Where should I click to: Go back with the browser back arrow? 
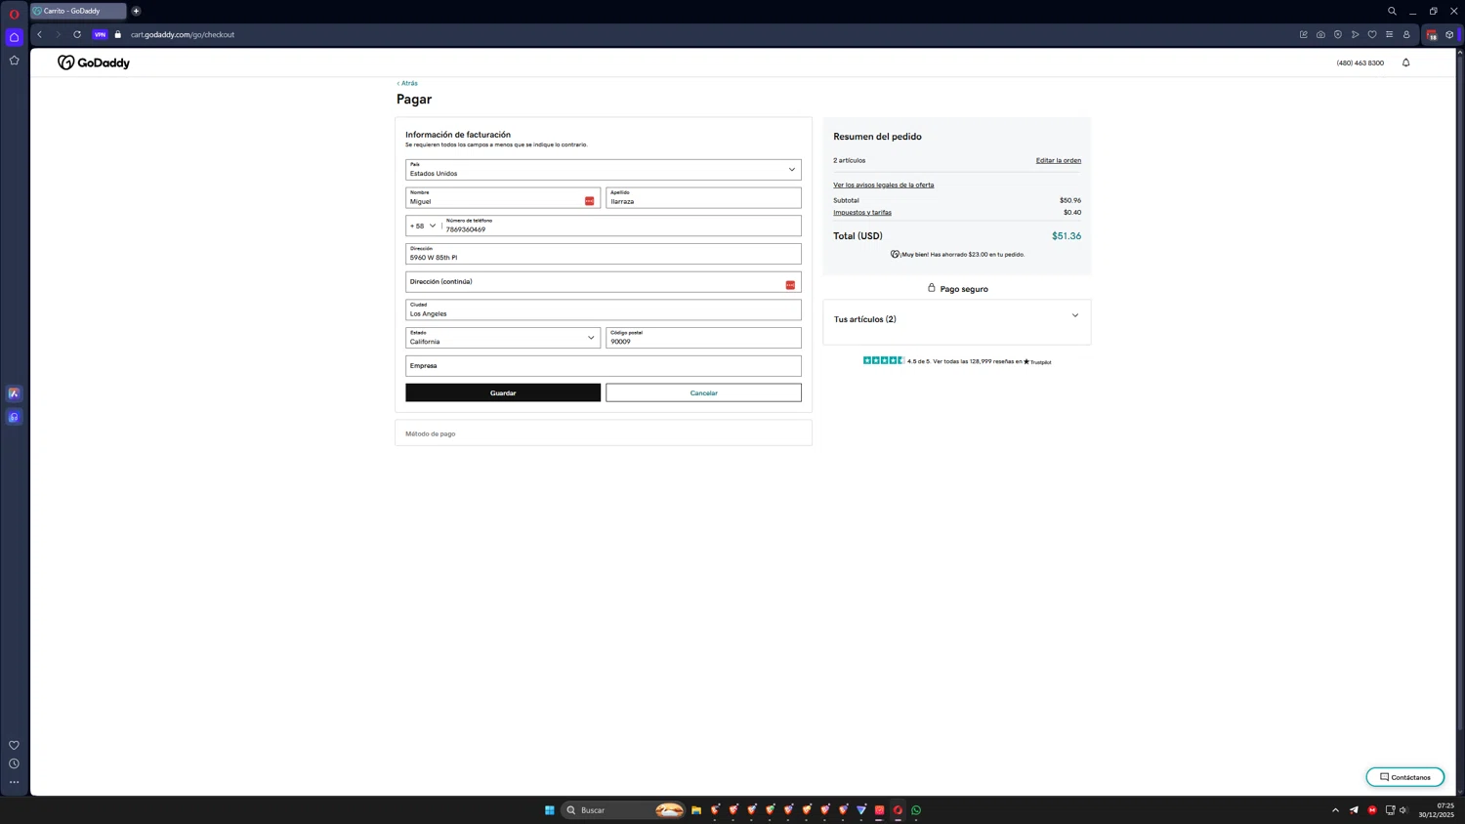pyautogui.click(x=40, y=34)
